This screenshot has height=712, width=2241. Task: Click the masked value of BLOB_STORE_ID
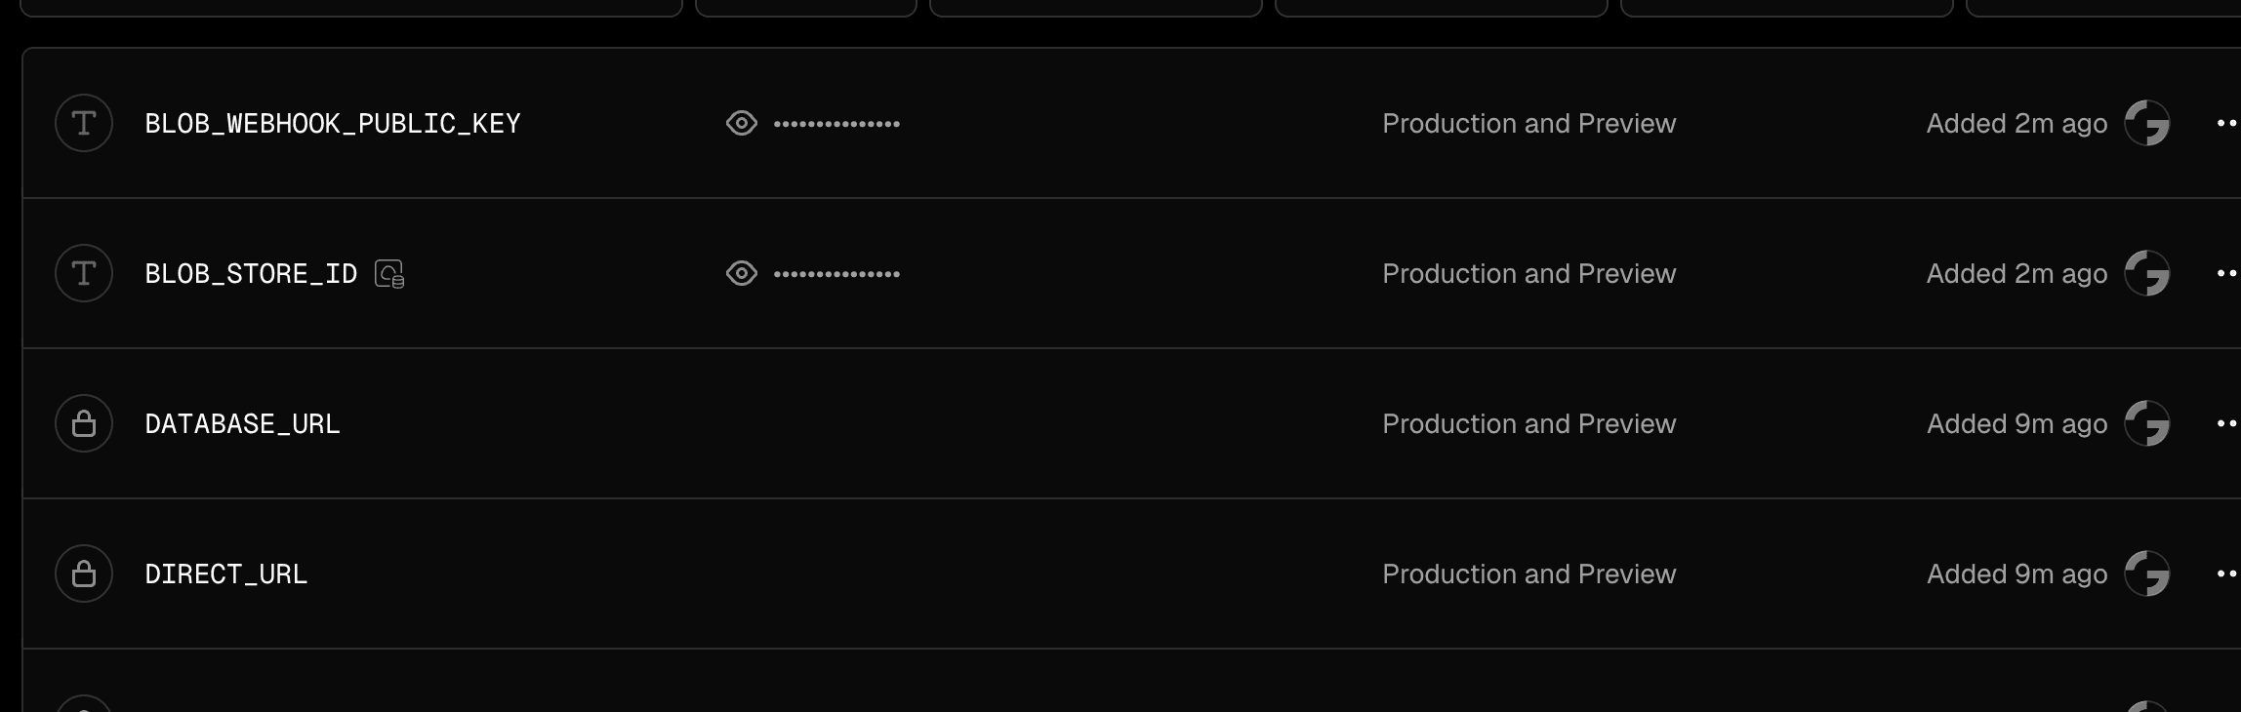pos(836,274)
